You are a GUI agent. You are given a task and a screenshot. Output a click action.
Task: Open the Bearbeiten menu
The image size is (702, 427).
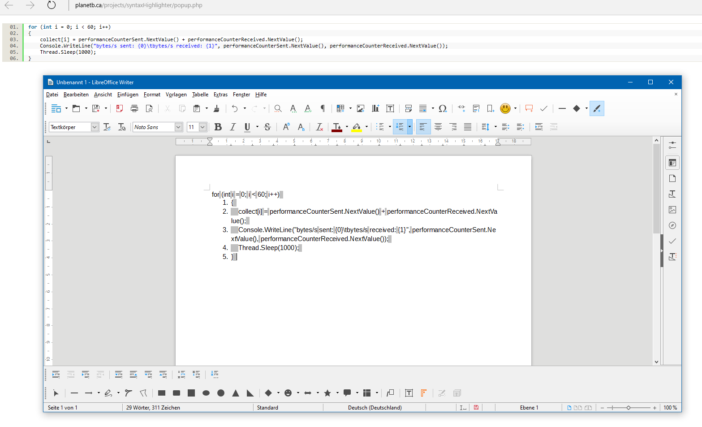coord(76,95)
